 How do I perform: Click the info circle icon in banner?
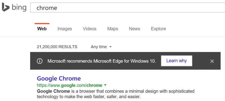click(40, 61)
